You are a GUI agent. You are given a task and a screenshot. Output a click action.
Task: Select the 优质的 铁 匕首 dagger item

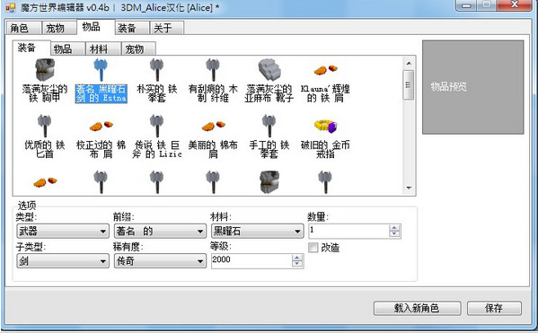pyautogui.click(x=45, y=136)
